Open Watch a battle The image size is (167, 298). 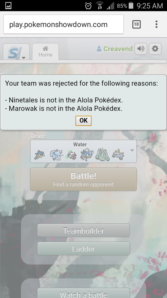pos(83,293)
